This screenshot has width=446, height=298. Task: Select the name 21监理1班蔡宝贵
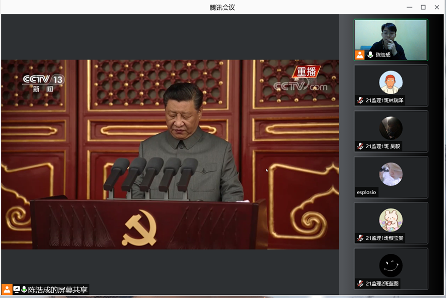point(385,238)
